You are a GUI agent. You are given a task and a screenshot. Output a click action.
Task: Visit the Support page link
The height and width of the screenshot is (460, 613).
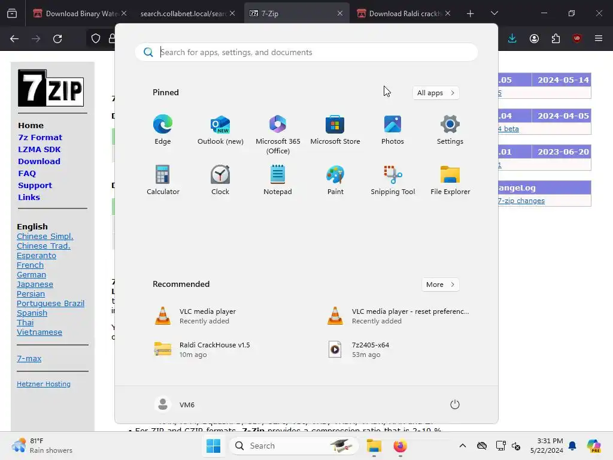(35, 186)
